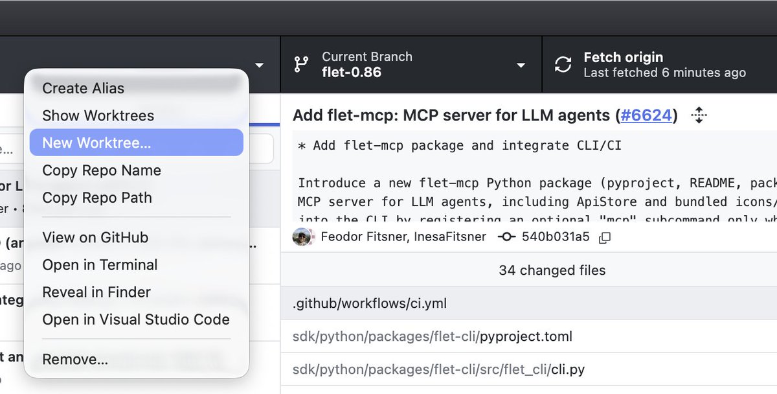Screen dimensions: 777x394
Task: Click the branch icon beside Current Branch
Action: 302,64
